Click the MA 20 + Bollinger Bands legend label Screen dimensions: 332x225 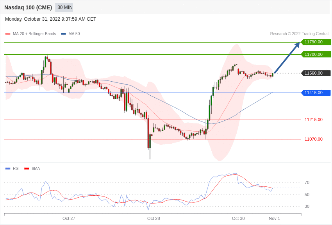pos(34,34)
